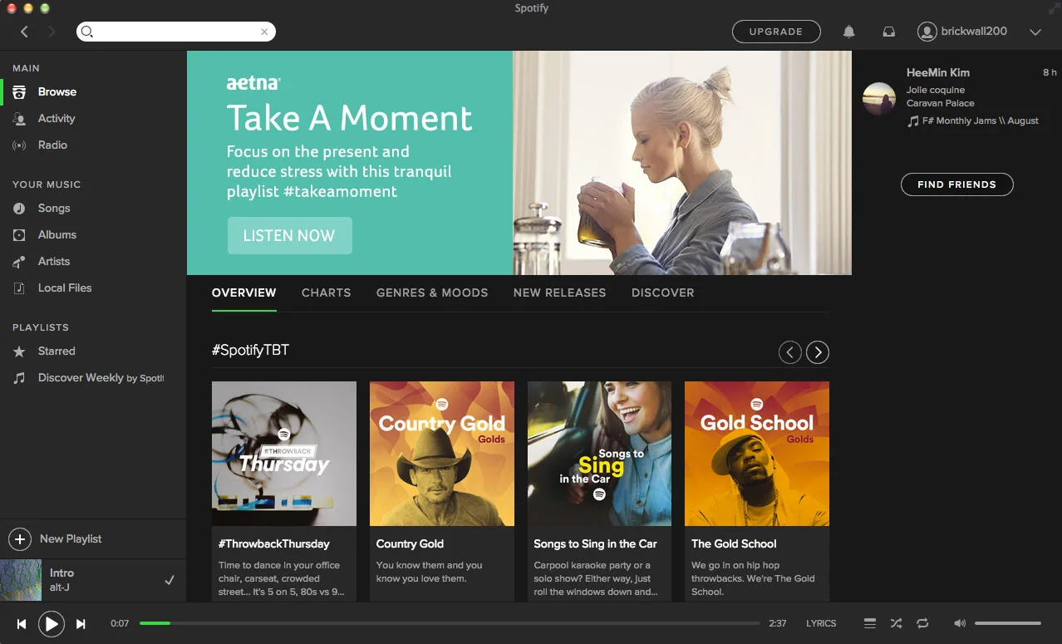The width and height of the screenshot is (1062, 644).
Task: Click the New Playlist plus icon
Action: pos(19,539)
